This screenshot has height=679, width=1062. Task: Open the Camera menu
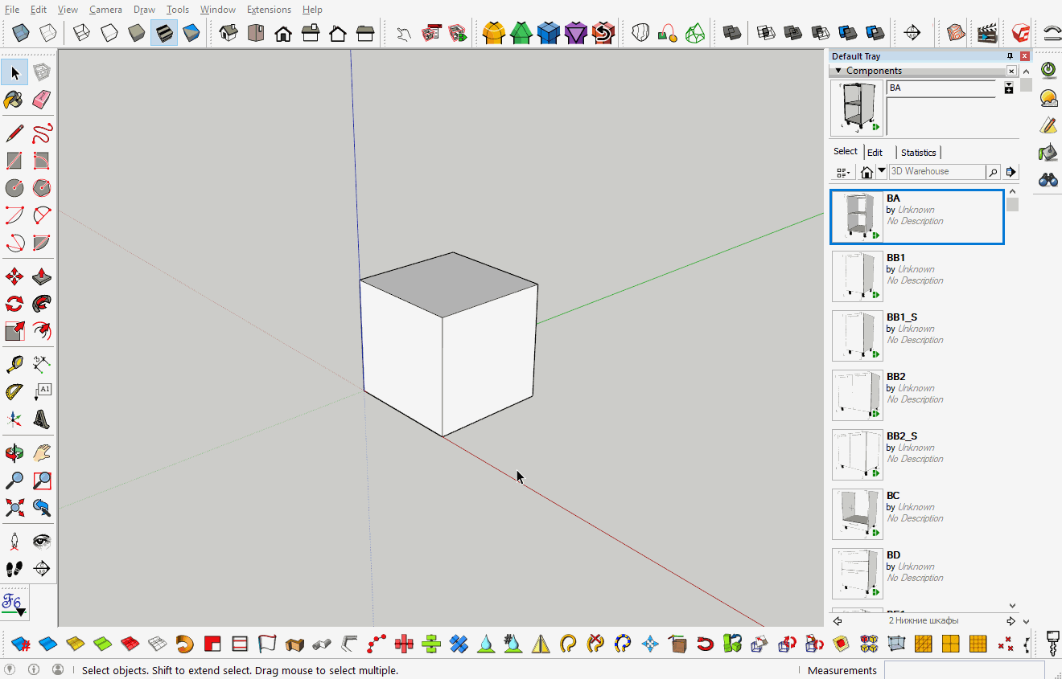coord(105,9)
